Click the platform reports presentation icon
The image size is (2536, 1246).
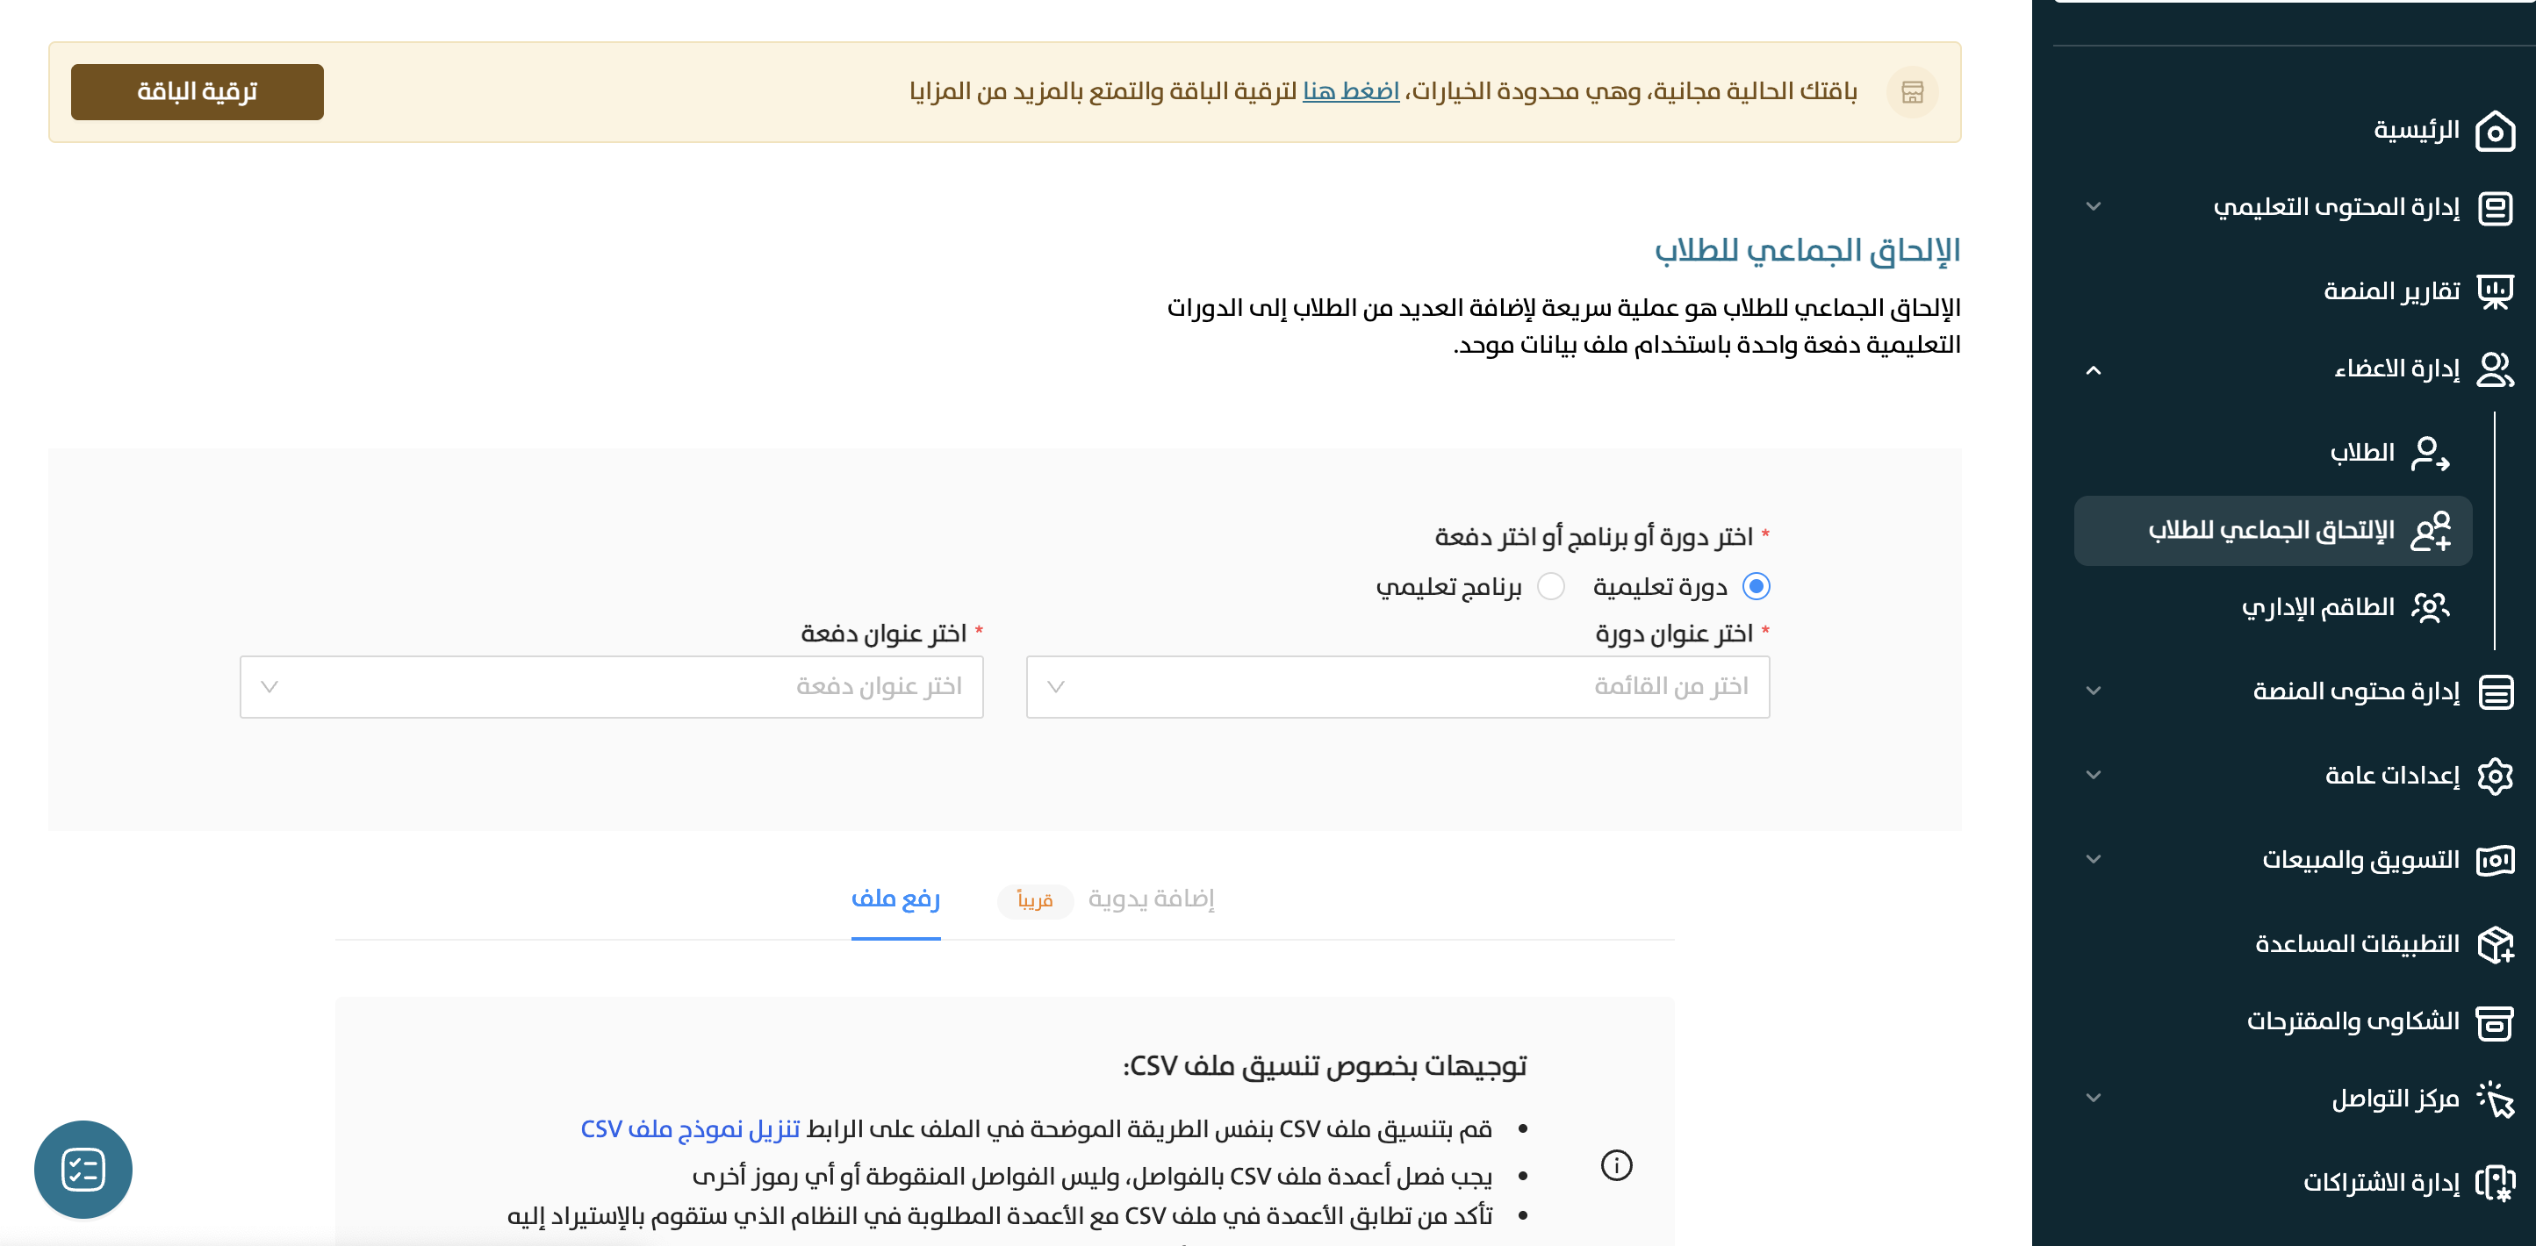2495,291
